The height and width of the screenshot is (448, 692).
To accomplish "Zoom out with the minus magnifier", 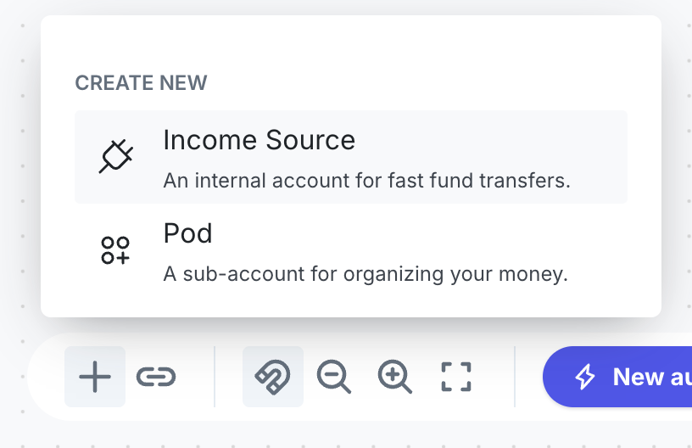I will pos(333,377).
